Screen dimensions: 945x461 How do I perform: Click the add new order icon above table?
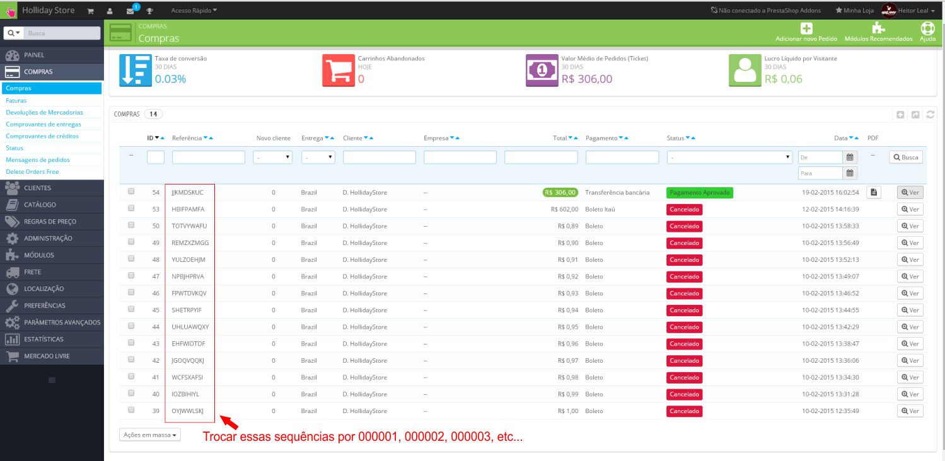[x=900, y=115]
